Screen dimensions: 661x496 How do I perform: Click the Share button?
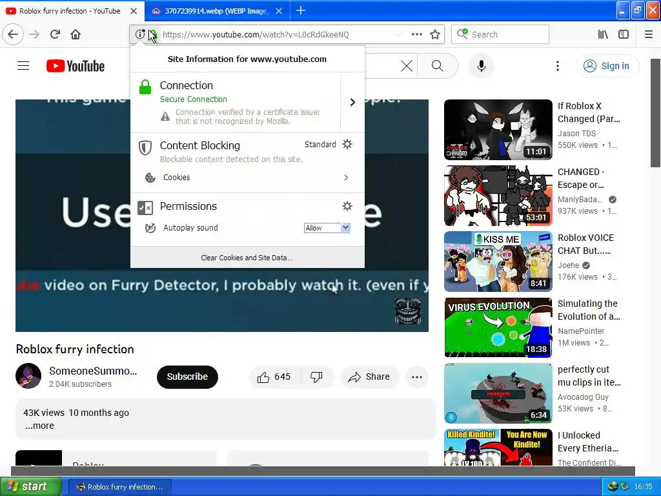pyautogui.click(x=369, y=377)
